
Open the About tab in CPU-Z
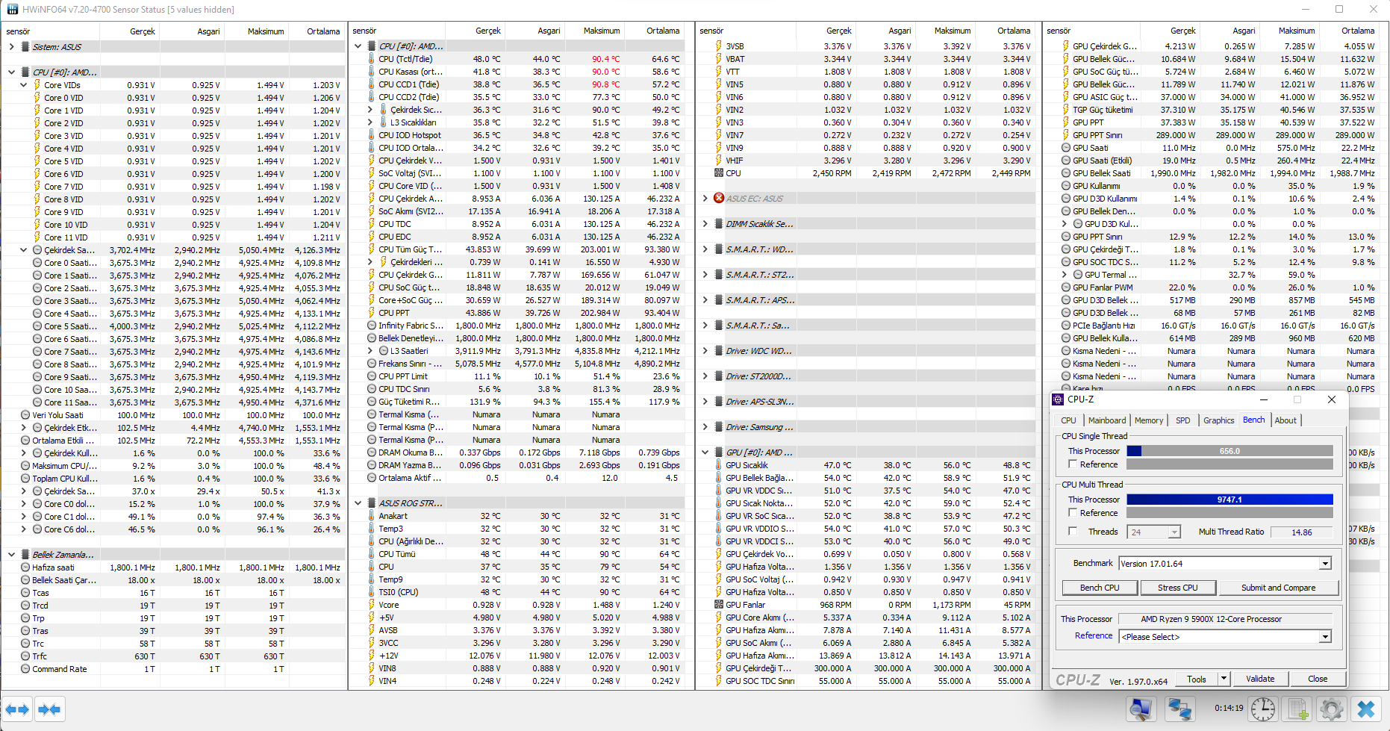tap(1285, 420)
